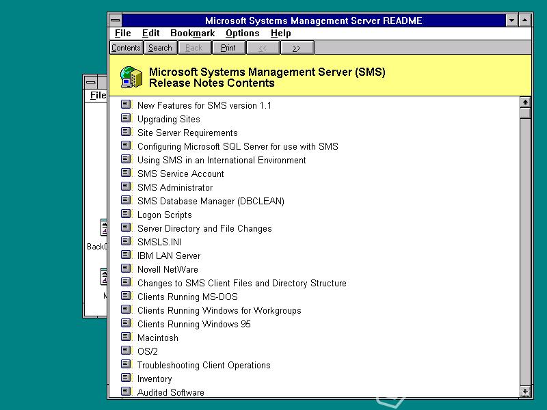The height and width of the screenshot is (410, 547).
Task: Click the topic icon beside Logon Scripts
Action: [x=126, y=214]
